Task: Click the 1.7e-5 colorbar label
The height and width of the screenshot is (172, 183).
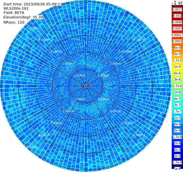Action: tap(177, 60)
